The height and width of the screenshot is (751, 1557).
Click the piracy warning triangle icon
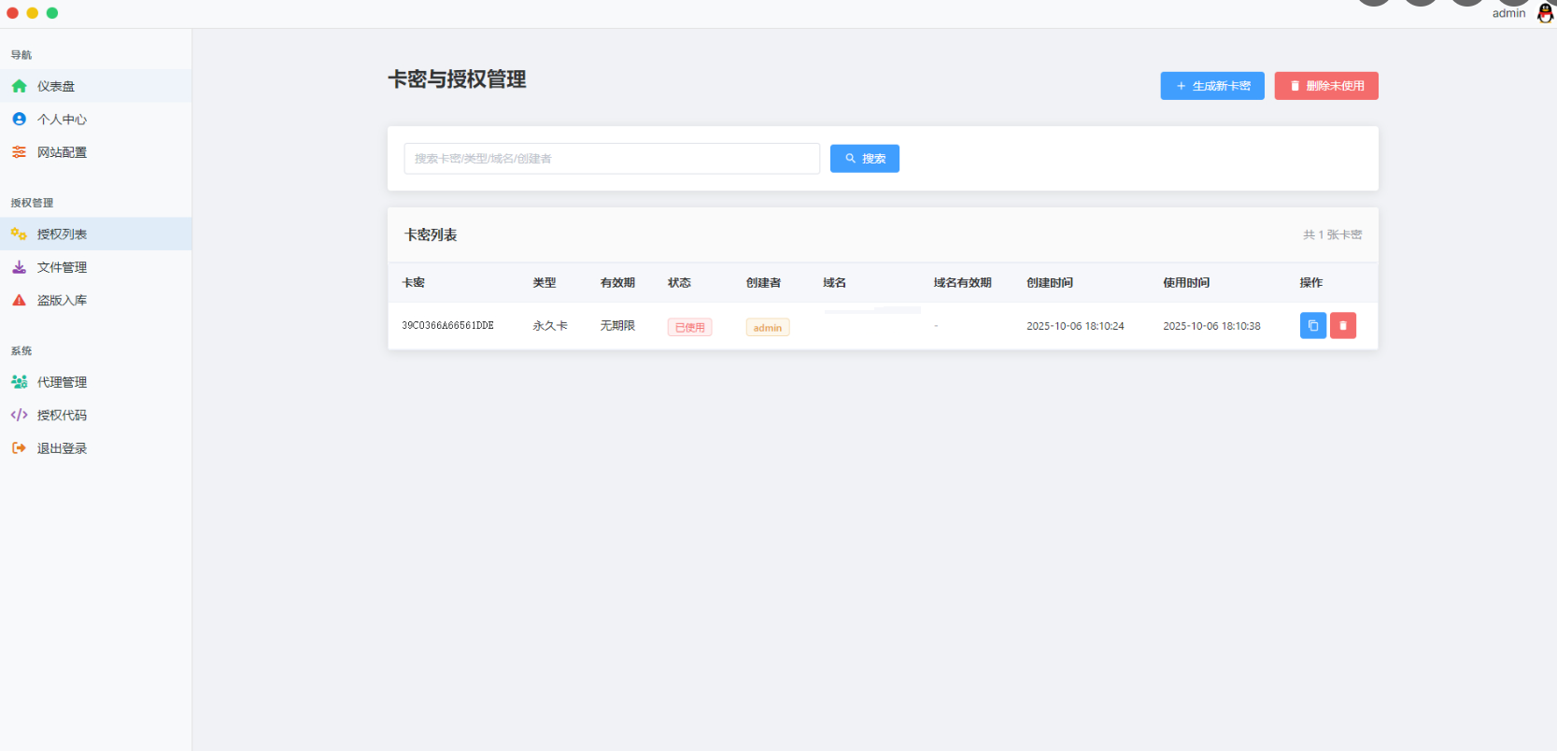tap(19, 301)
